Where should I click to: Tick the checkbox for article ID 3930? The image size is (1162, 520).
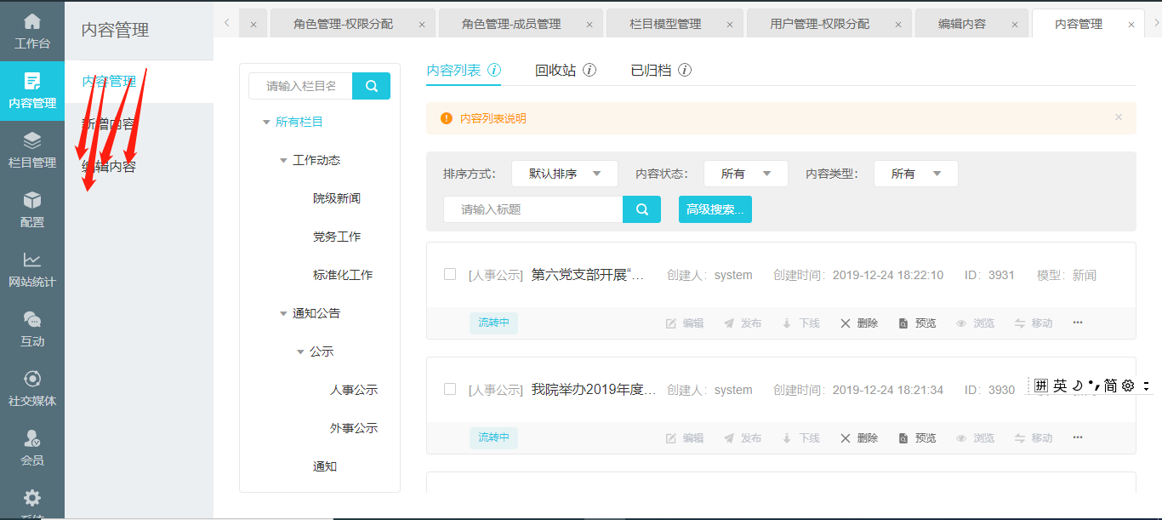pos(450,389)
